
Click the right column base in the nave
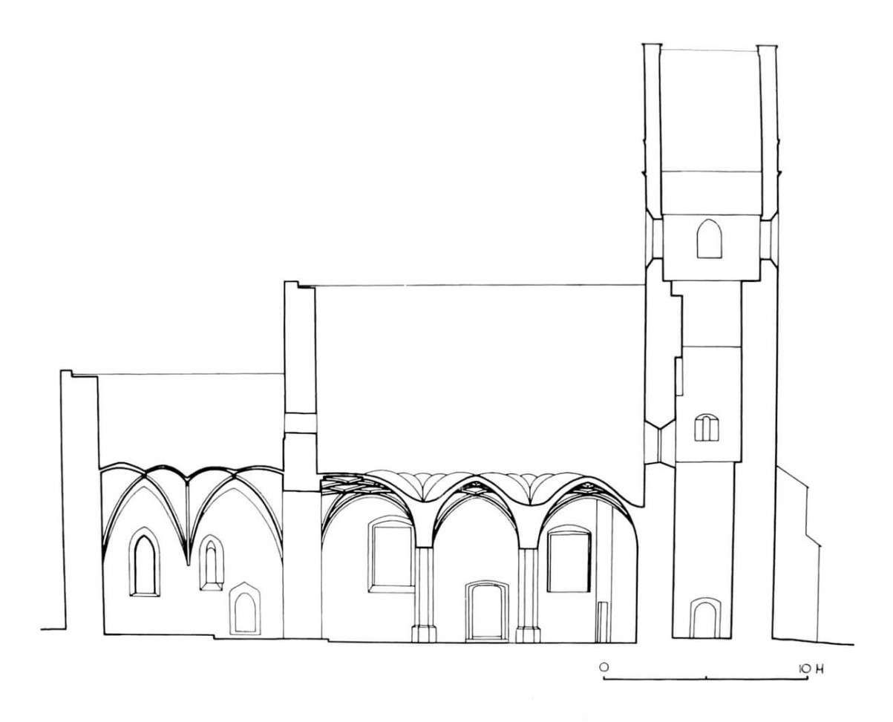[x=529, y=633]
